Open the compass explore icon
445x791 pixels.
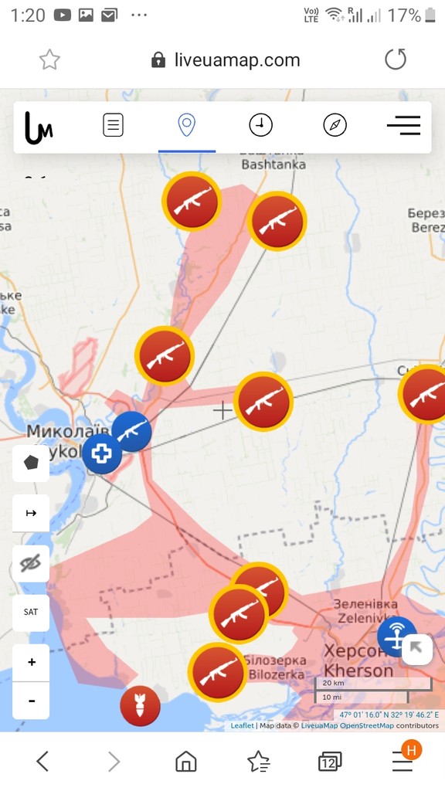(x=335, y=124)
